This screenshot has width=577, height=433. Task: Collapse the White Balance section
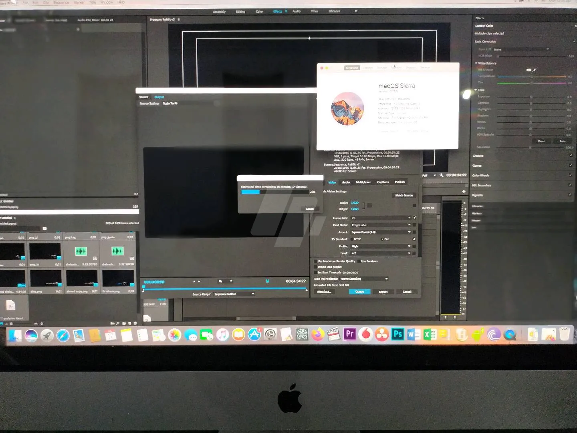(476, 63)
